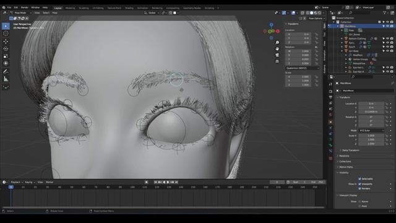The image size is (396, 223).
Task: Disable render camera for Eye.L row
Action: pyautogui.click(x=392, y=43)
